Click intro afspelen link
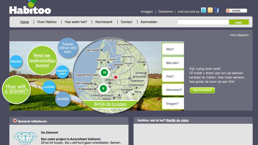The image size is (258, 145). click(239, 35)
